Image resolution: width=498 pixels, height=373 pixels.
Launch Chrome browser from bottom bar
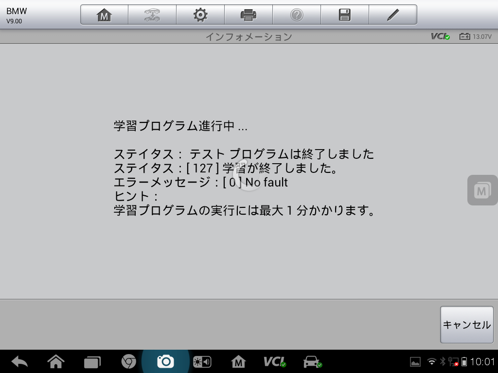[x=128, y=361]
